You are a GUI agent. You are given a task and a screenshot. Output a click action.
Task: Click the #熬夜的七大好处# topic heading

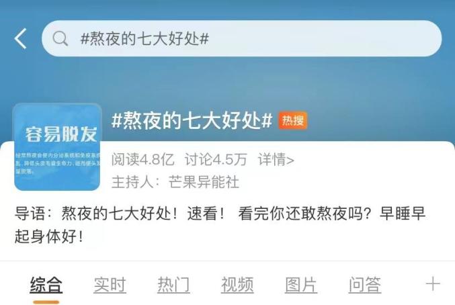(192, 120)
